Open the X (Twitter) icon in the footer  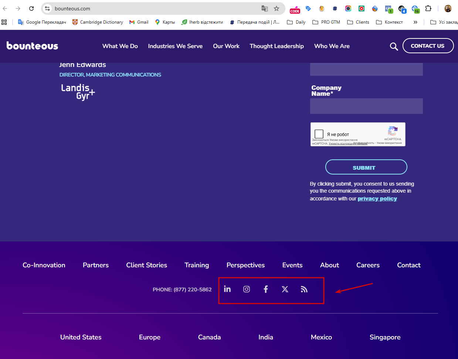[285, 289]
